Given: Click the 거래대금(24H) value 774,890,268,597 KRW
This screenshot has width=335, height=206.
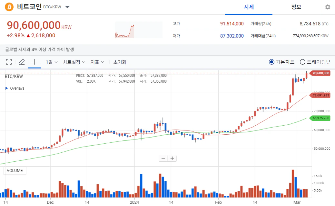Looking at the screenshot, I should coord(310,36).
